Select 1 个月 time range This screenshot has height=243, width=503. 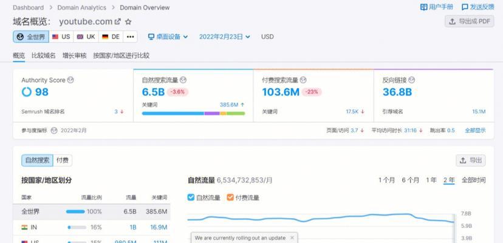[386, 180]
